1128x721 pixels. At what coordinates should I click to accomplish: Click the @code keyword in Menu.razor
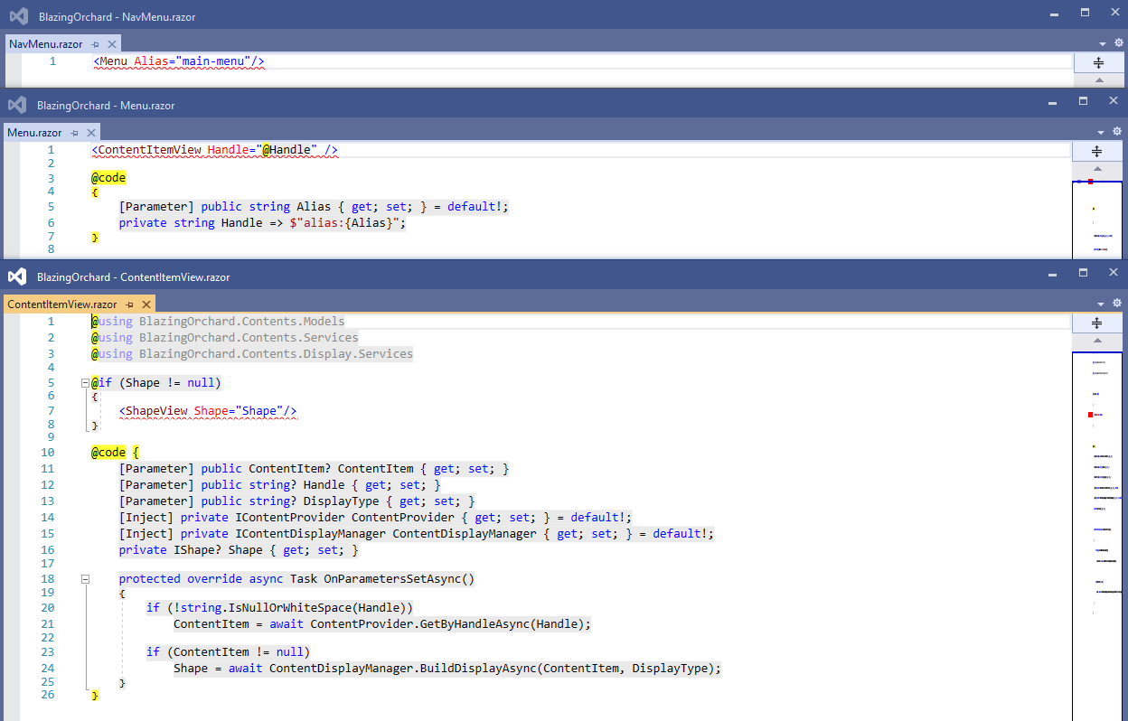(x=108, y=178)
